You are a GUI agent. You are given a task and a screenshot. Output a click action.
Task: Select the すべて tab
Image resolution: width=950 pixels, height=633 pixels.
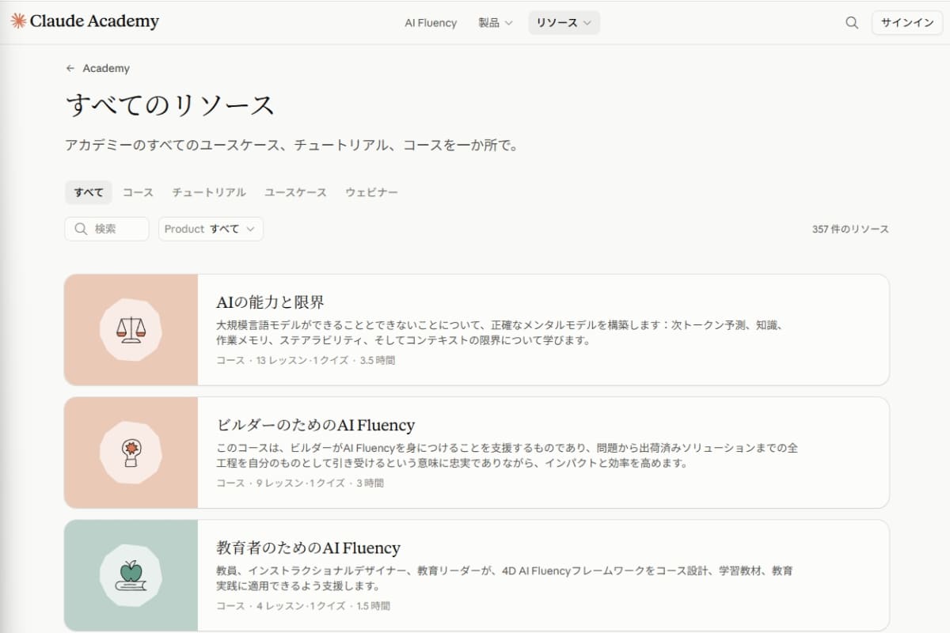[x=89, y=192]
